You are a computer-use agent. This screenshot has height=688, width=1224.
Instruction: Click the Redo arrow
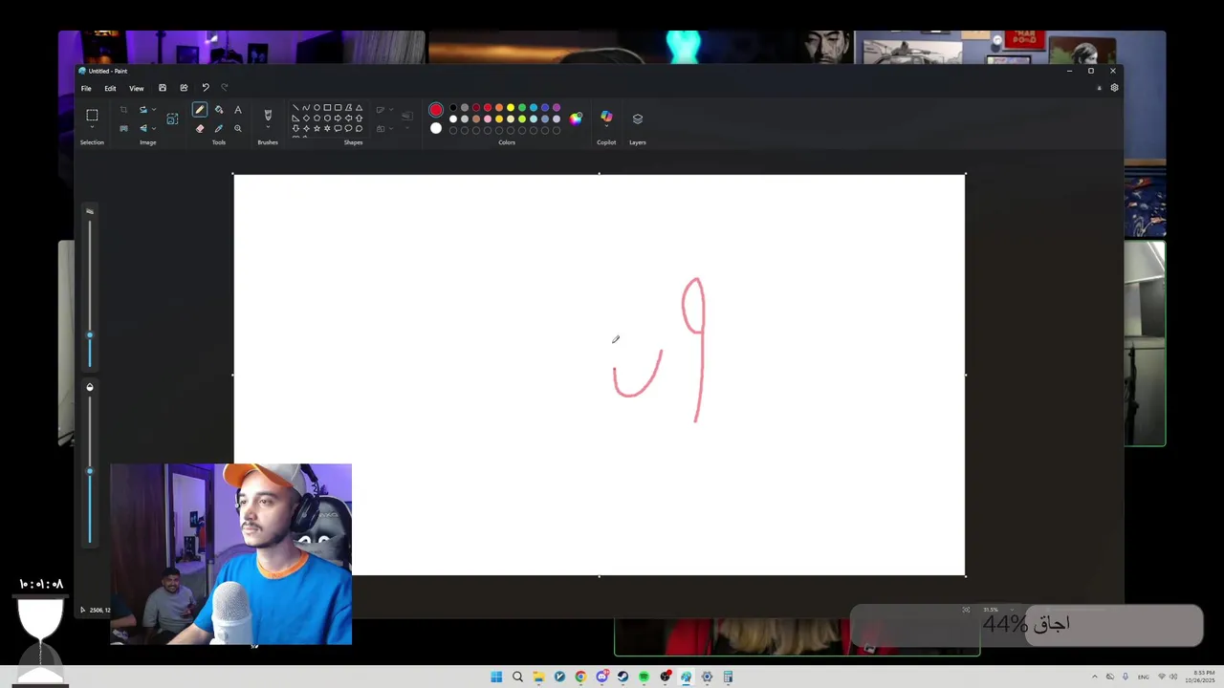225,88
